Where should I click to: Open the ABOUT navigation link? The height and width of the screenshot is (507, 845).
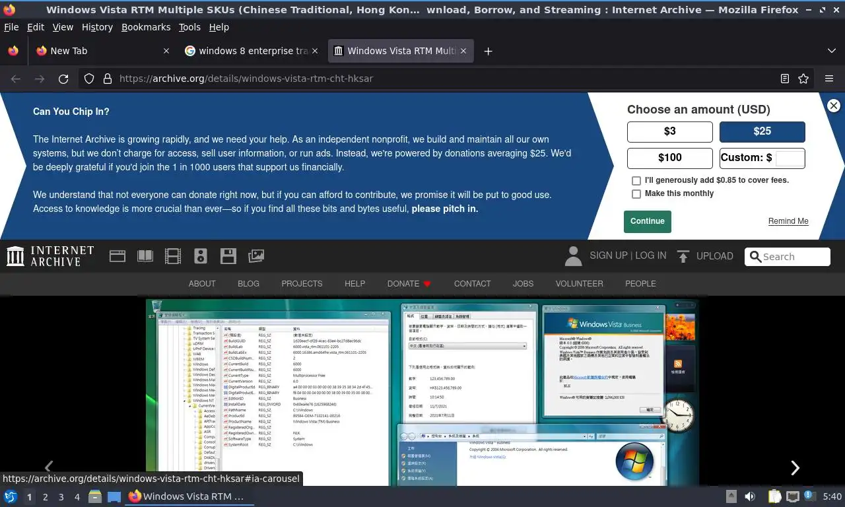(x=202, y=283)
